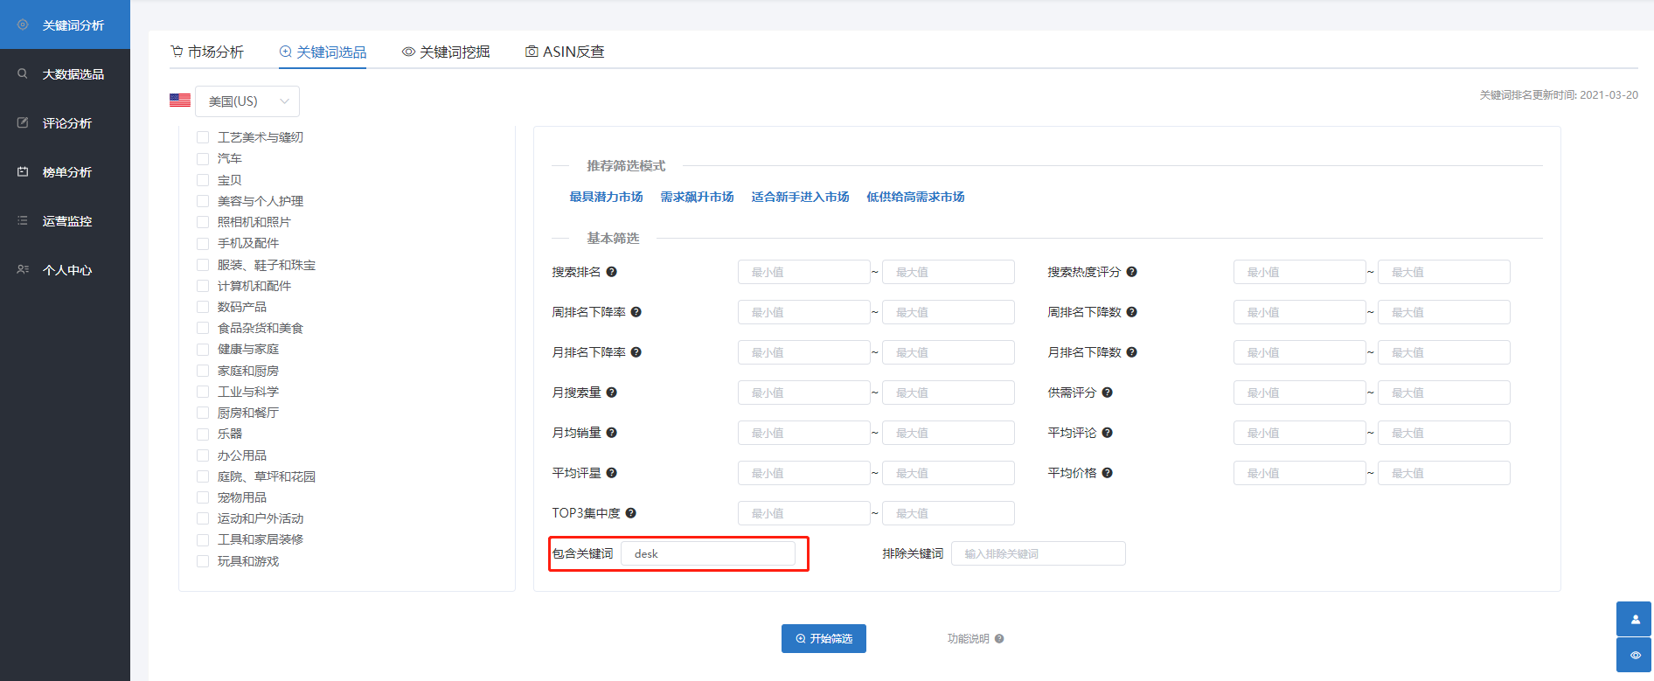Check the 宠物用品 category checkbox
Image resolution: width=1654 pixels, height=681 pixels.
coord(203,497)
